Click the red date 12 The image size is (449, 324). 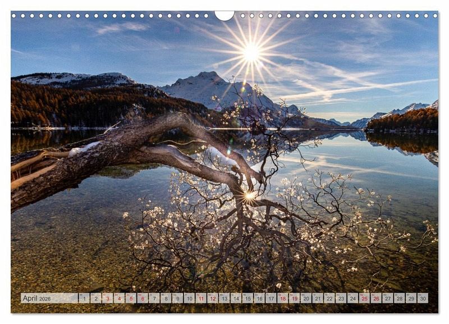213,298
